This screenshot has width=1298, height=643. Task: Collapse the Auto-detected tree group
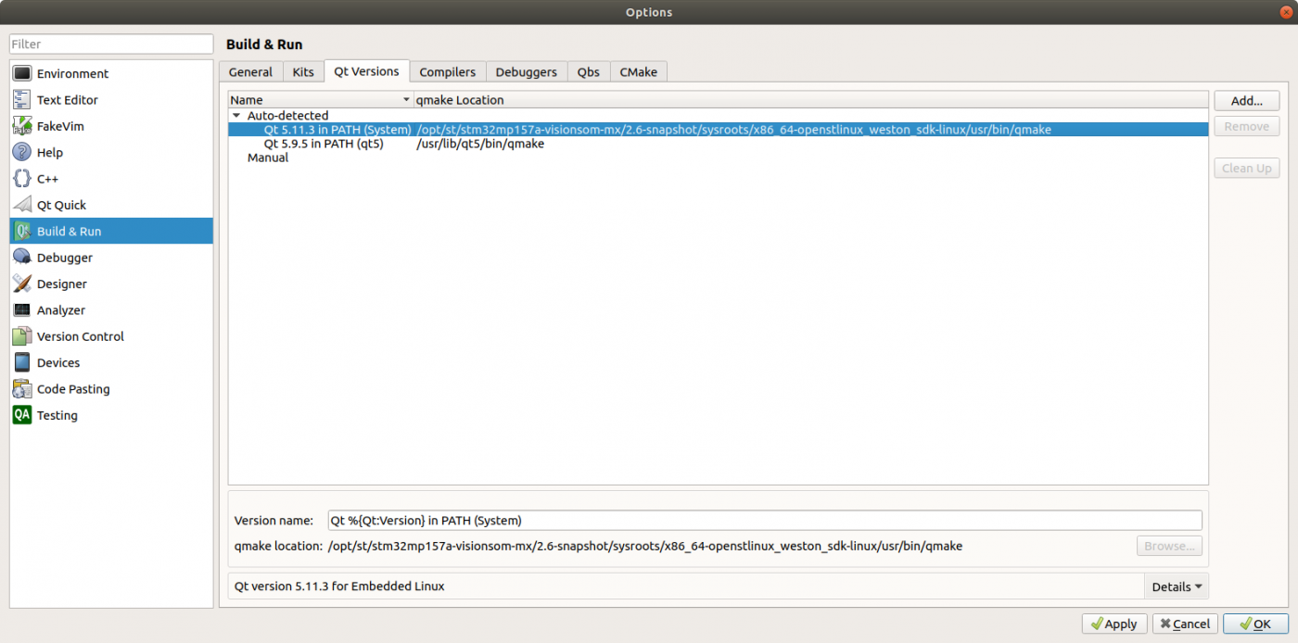[x=236, y=116]
